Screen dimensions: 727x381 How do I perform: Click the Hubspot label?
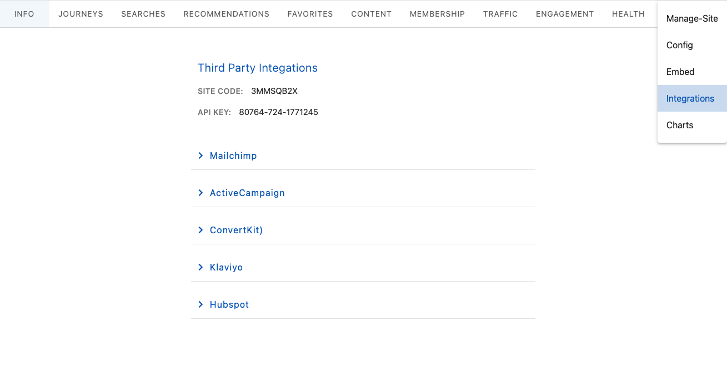click(x=229, y=305)
